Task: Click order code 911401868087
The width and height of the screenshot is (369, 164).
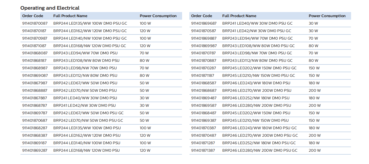Action: [x=35, y=53]
